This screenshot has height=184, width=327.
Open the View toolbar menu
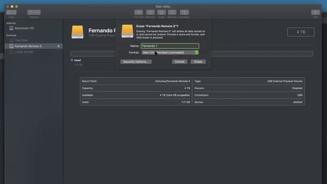click(11, 12)
